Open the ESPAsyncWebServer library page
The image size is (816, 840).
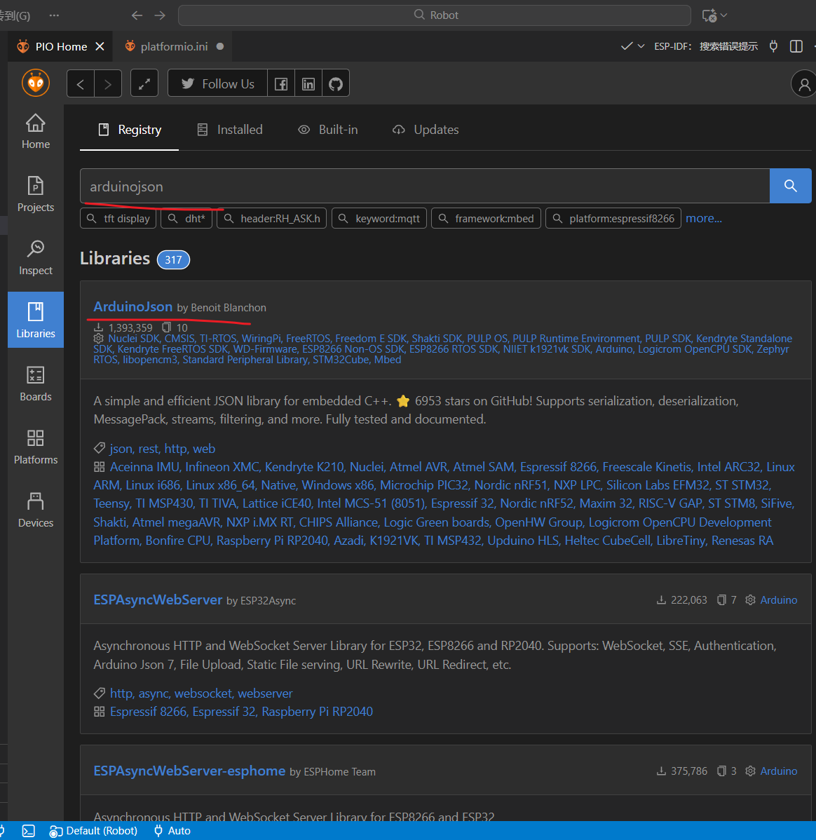(158, 599)
